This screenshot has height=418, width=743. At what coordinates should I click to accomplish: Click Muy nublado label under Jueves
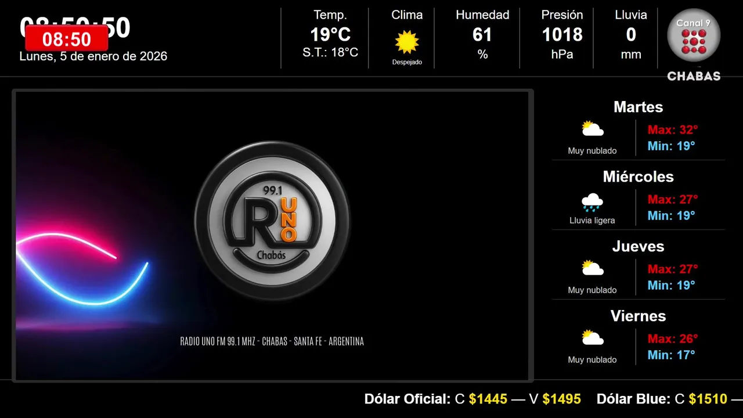[x=592, y=290]
